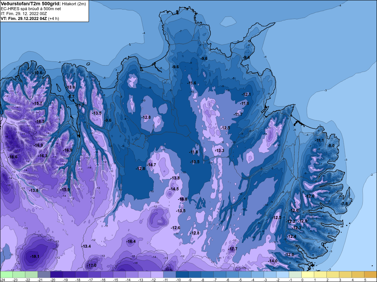
Task: Click the legend color cell labeled -1
Action: [295, 274]
